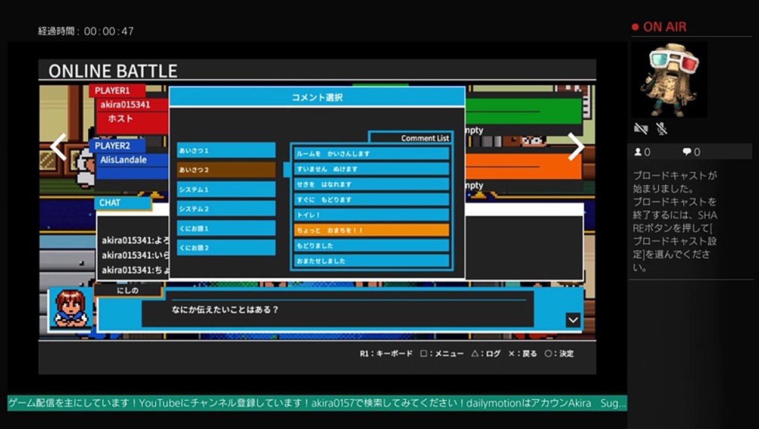This screenshot has width=759, height=429.
Task: Select the くにお語2 comment category
Action: 226,247
